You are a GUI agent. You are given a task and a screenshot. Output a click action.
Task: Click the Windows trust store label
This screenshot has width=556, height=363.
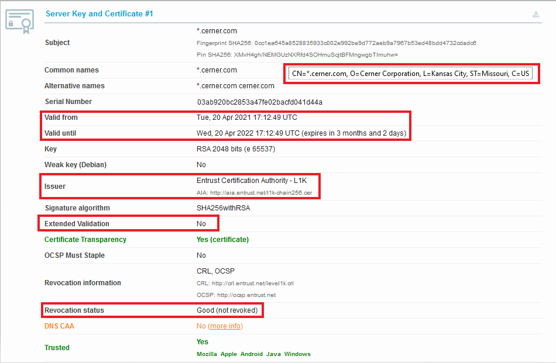(x=297, y=354)
